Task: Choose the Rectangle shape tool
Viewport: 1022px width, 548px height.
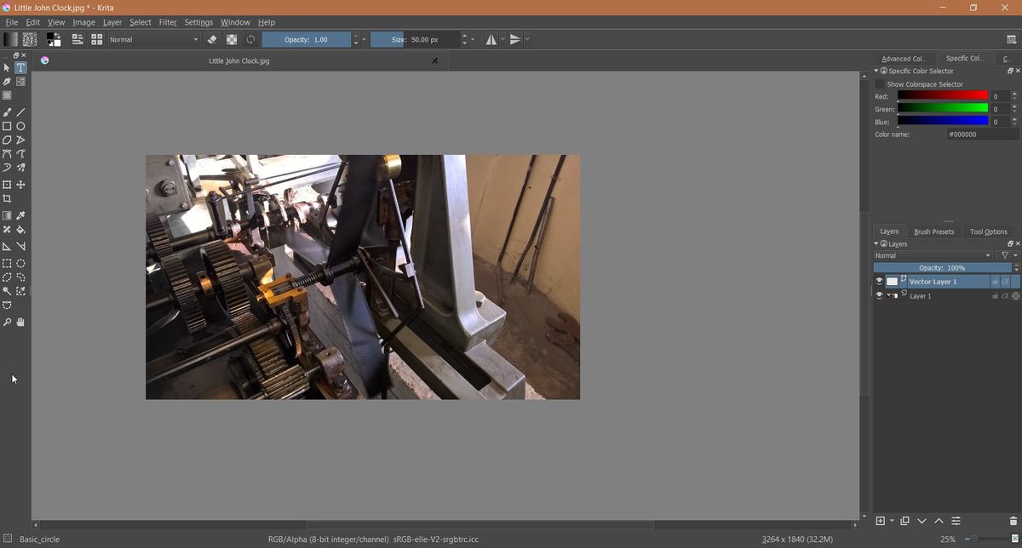Action: click(x=7, y=126)
